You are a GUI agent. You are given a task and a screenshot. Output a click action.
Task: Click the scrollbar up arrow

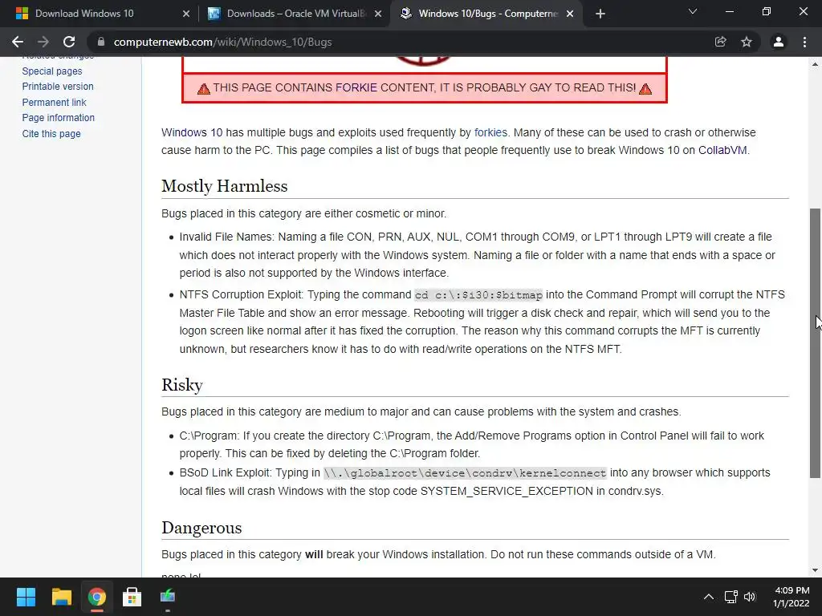815,64
